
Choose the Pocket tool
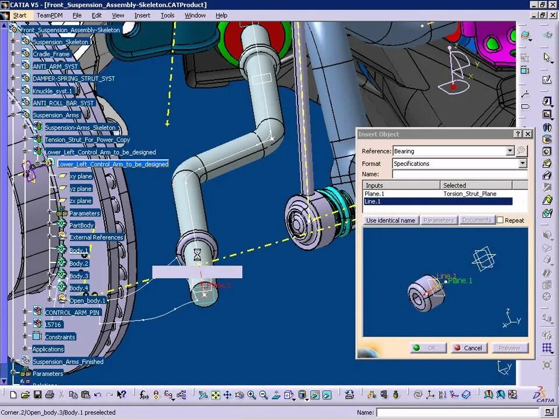547,115
